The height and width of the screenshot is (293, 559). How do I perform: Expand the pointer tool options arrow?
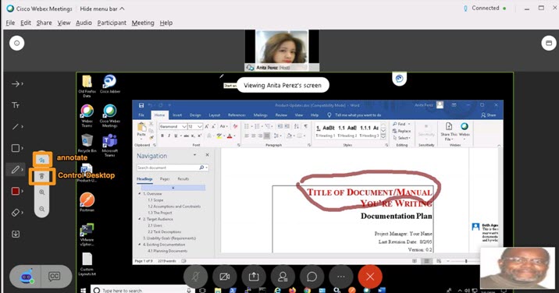23,84
